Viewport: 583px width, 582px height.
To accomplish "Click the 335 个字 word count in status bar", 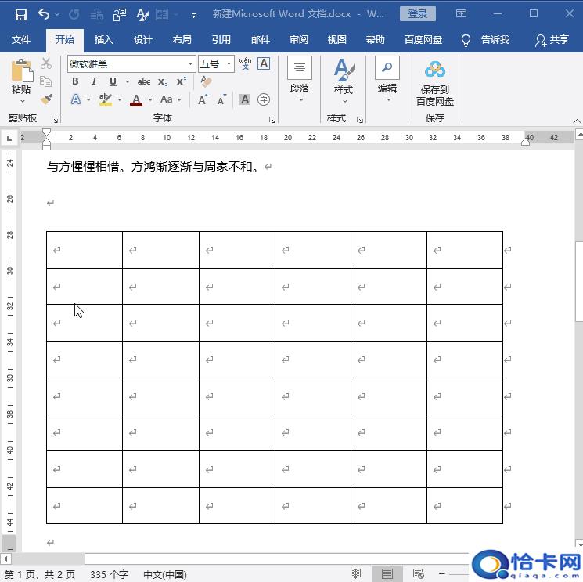I will 109,574.
